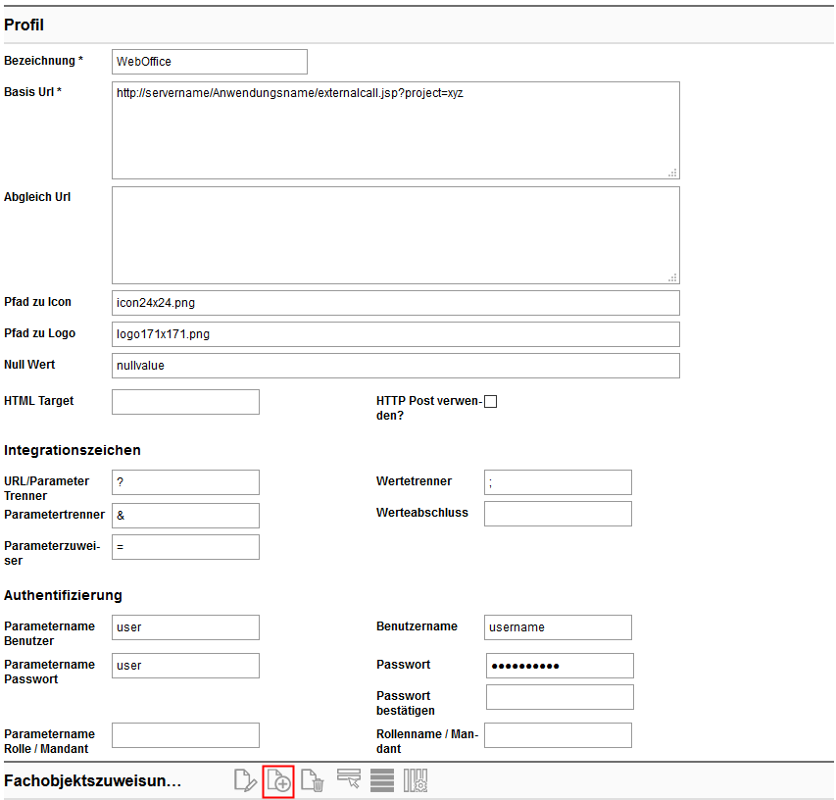
Task: Click the Rollenname / Mandant input field
Action: click(x=558, y=735)
